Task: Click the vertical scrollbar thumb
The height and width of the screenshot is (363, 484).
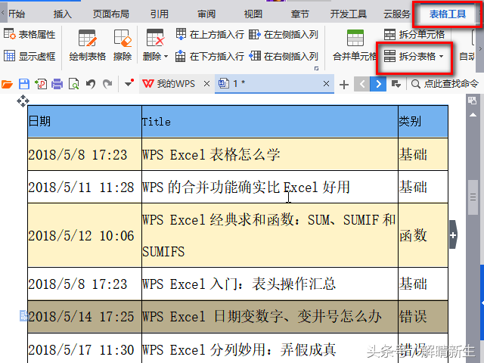Action: [473, 197]
